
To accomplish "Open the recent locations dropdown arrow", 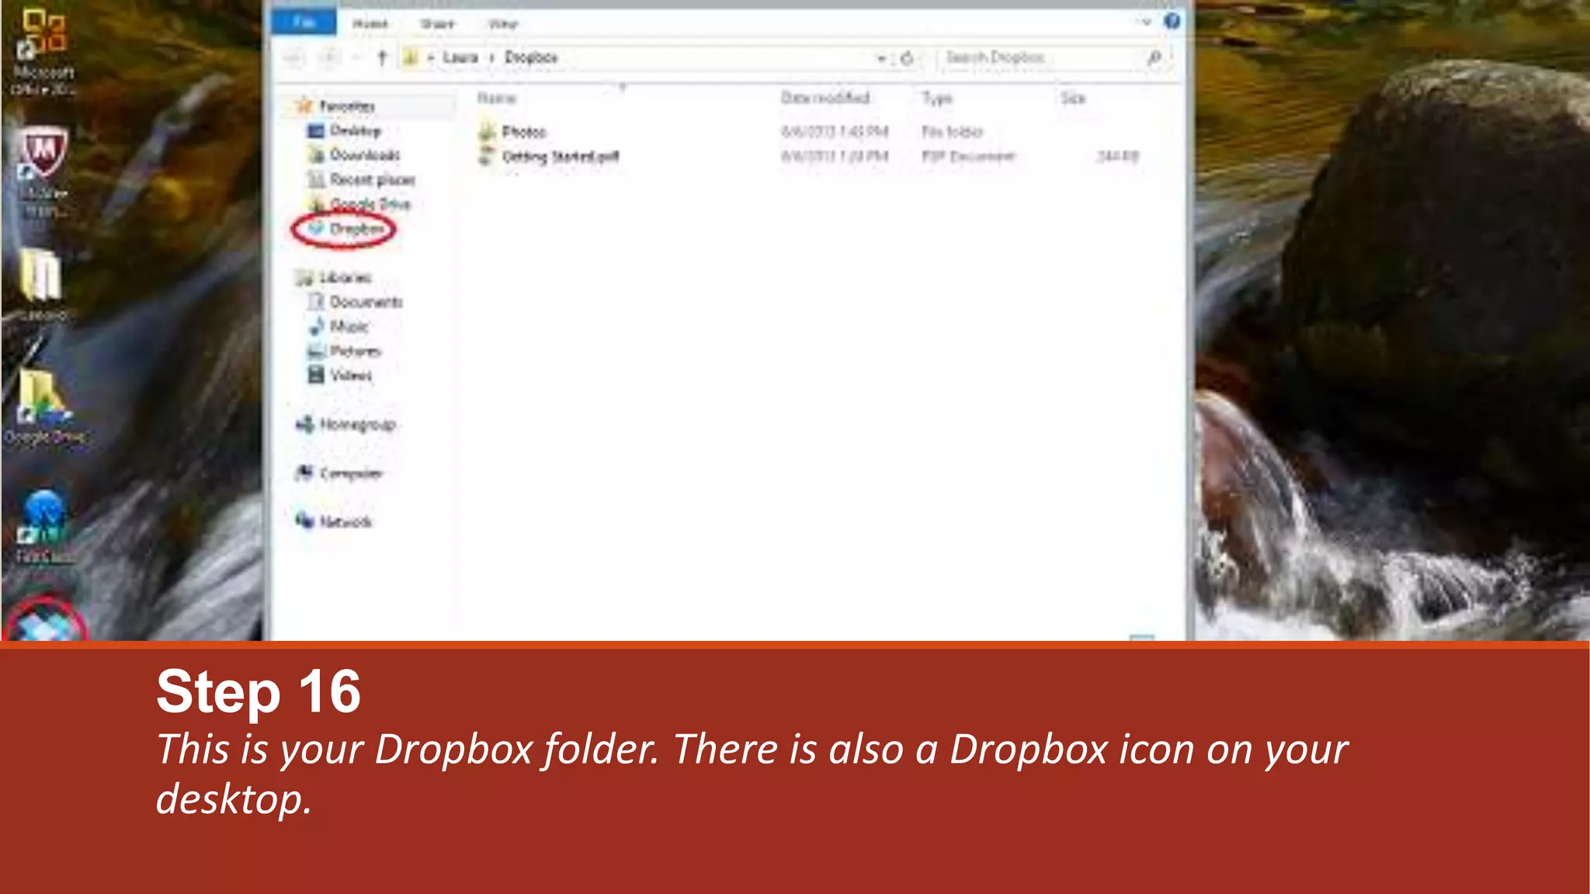I will 356,57.
